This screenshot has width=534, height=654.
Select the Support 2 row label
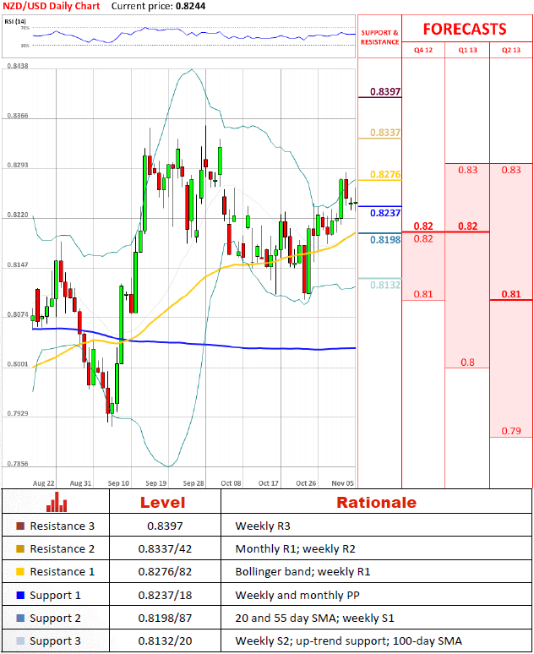pos(55,619)
